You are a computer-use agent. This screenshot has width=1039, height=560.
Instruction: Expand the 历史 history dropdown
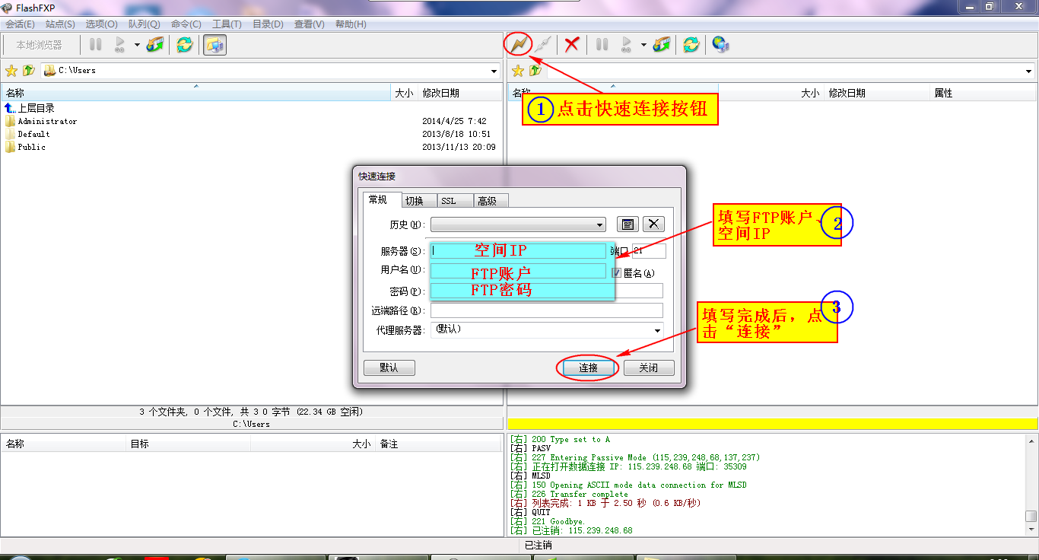600,224
